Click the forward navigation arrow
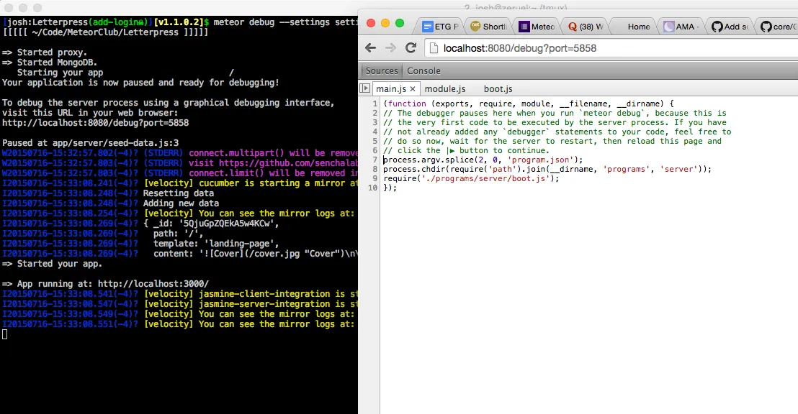This screenshot has width=798, height=414. (390, 47)
